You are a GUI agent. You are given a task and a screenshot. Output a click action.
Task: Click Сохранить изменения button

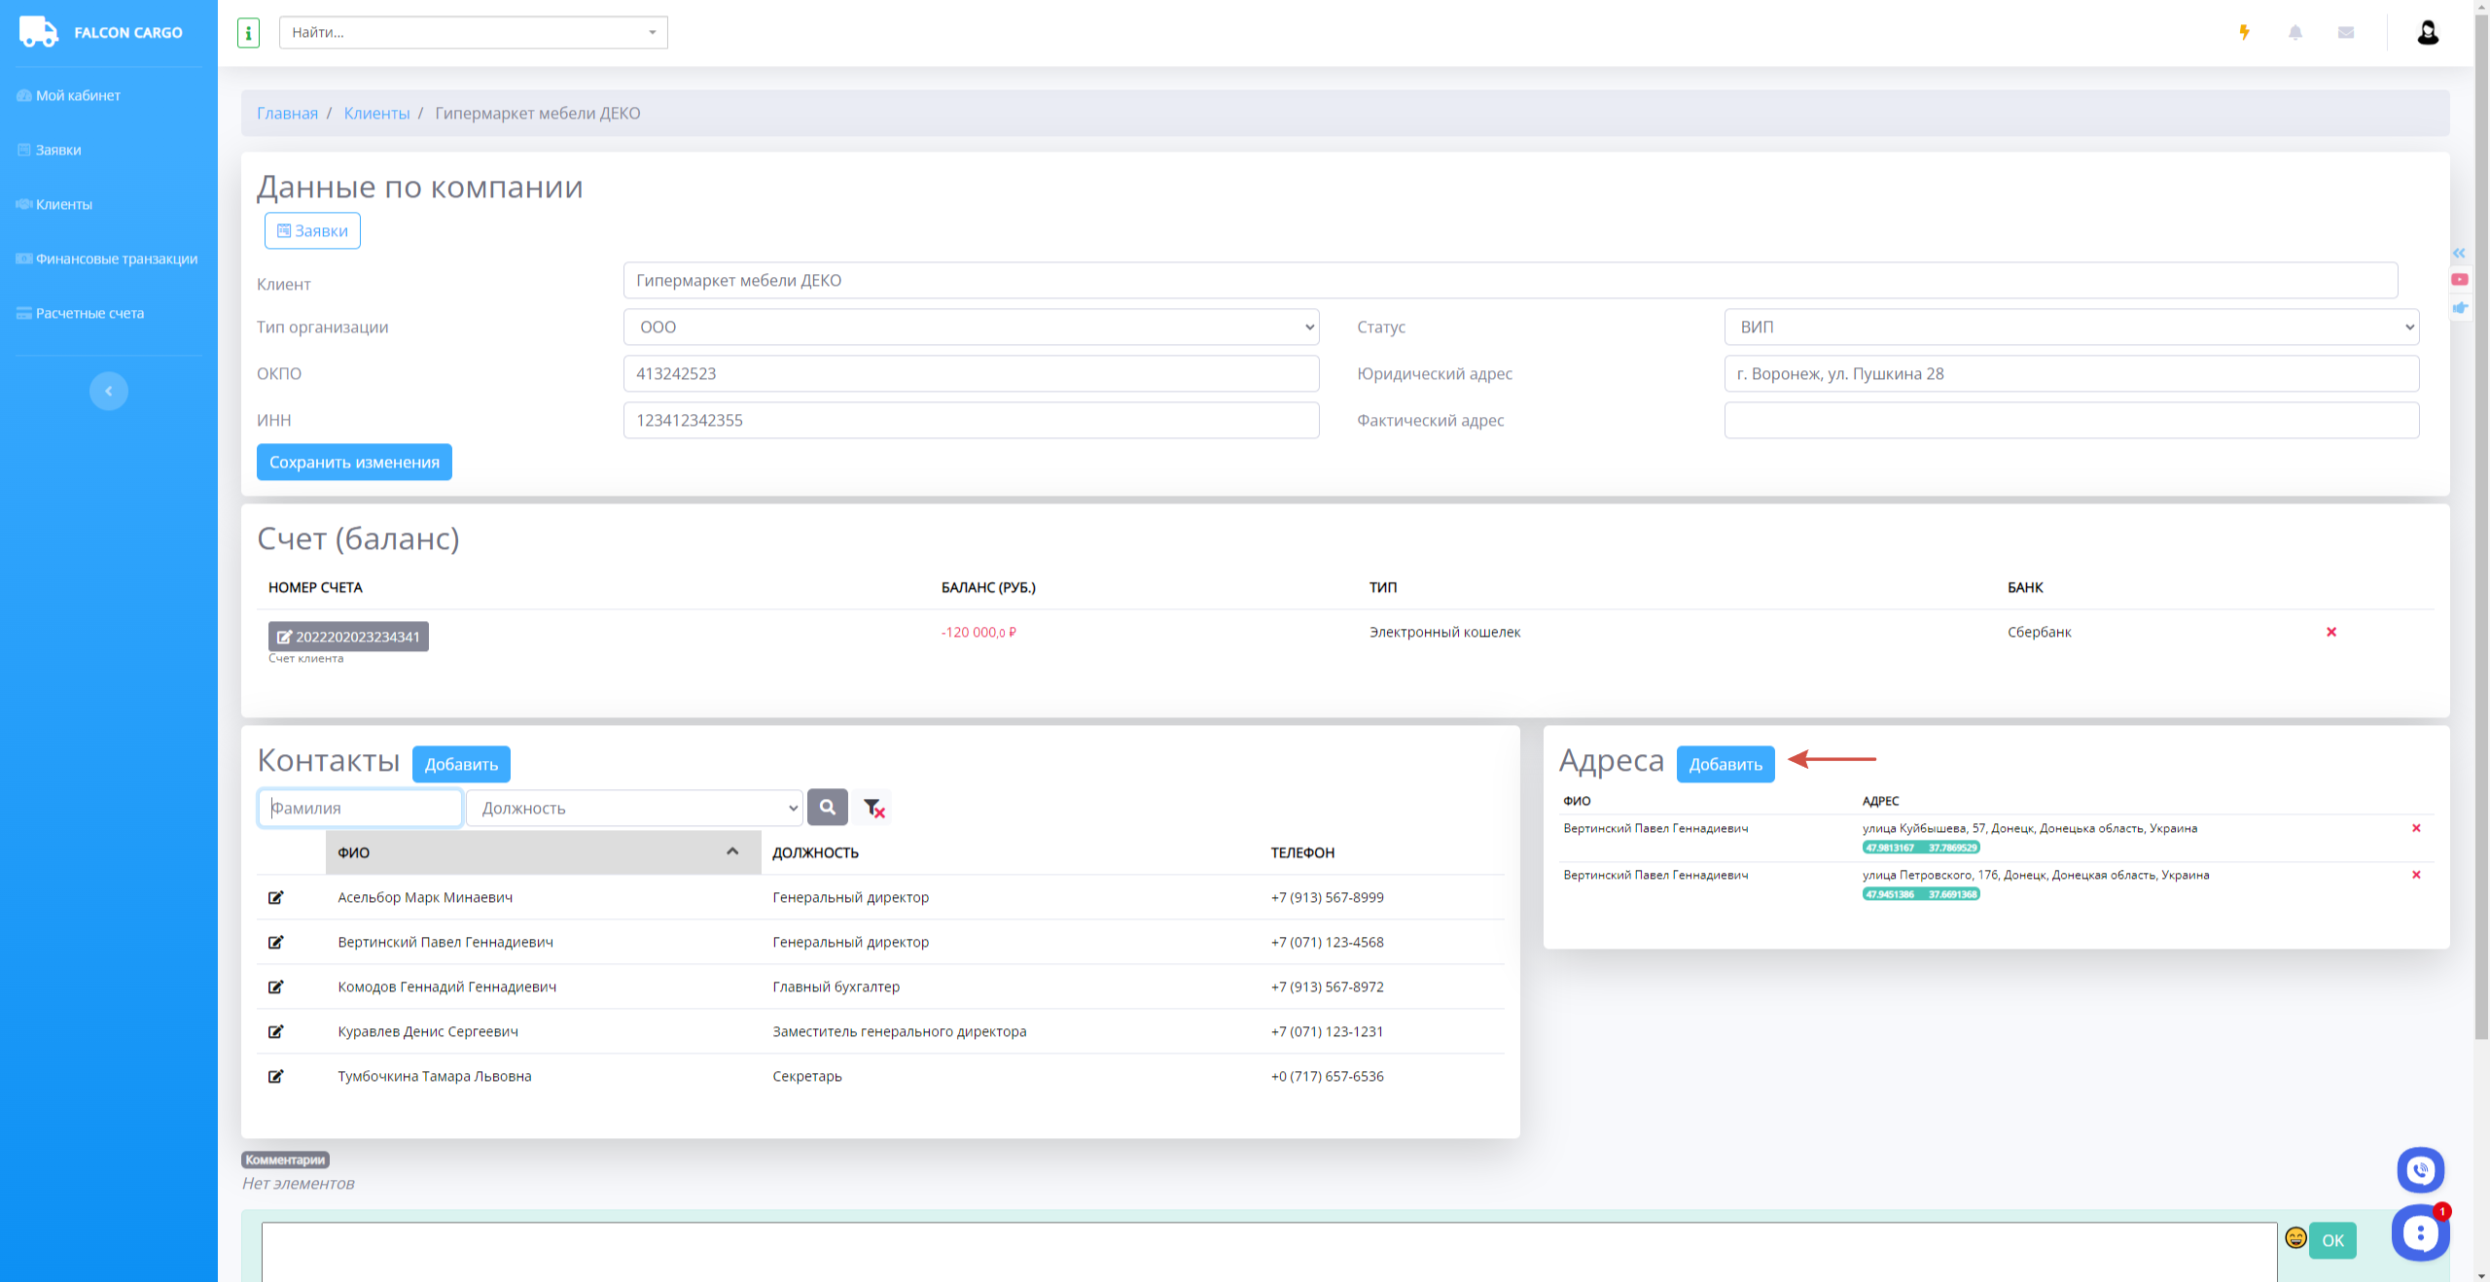click(x=354, y=463)
